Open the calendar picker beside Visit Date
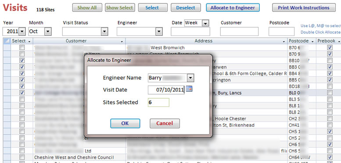 click(189, 89)
